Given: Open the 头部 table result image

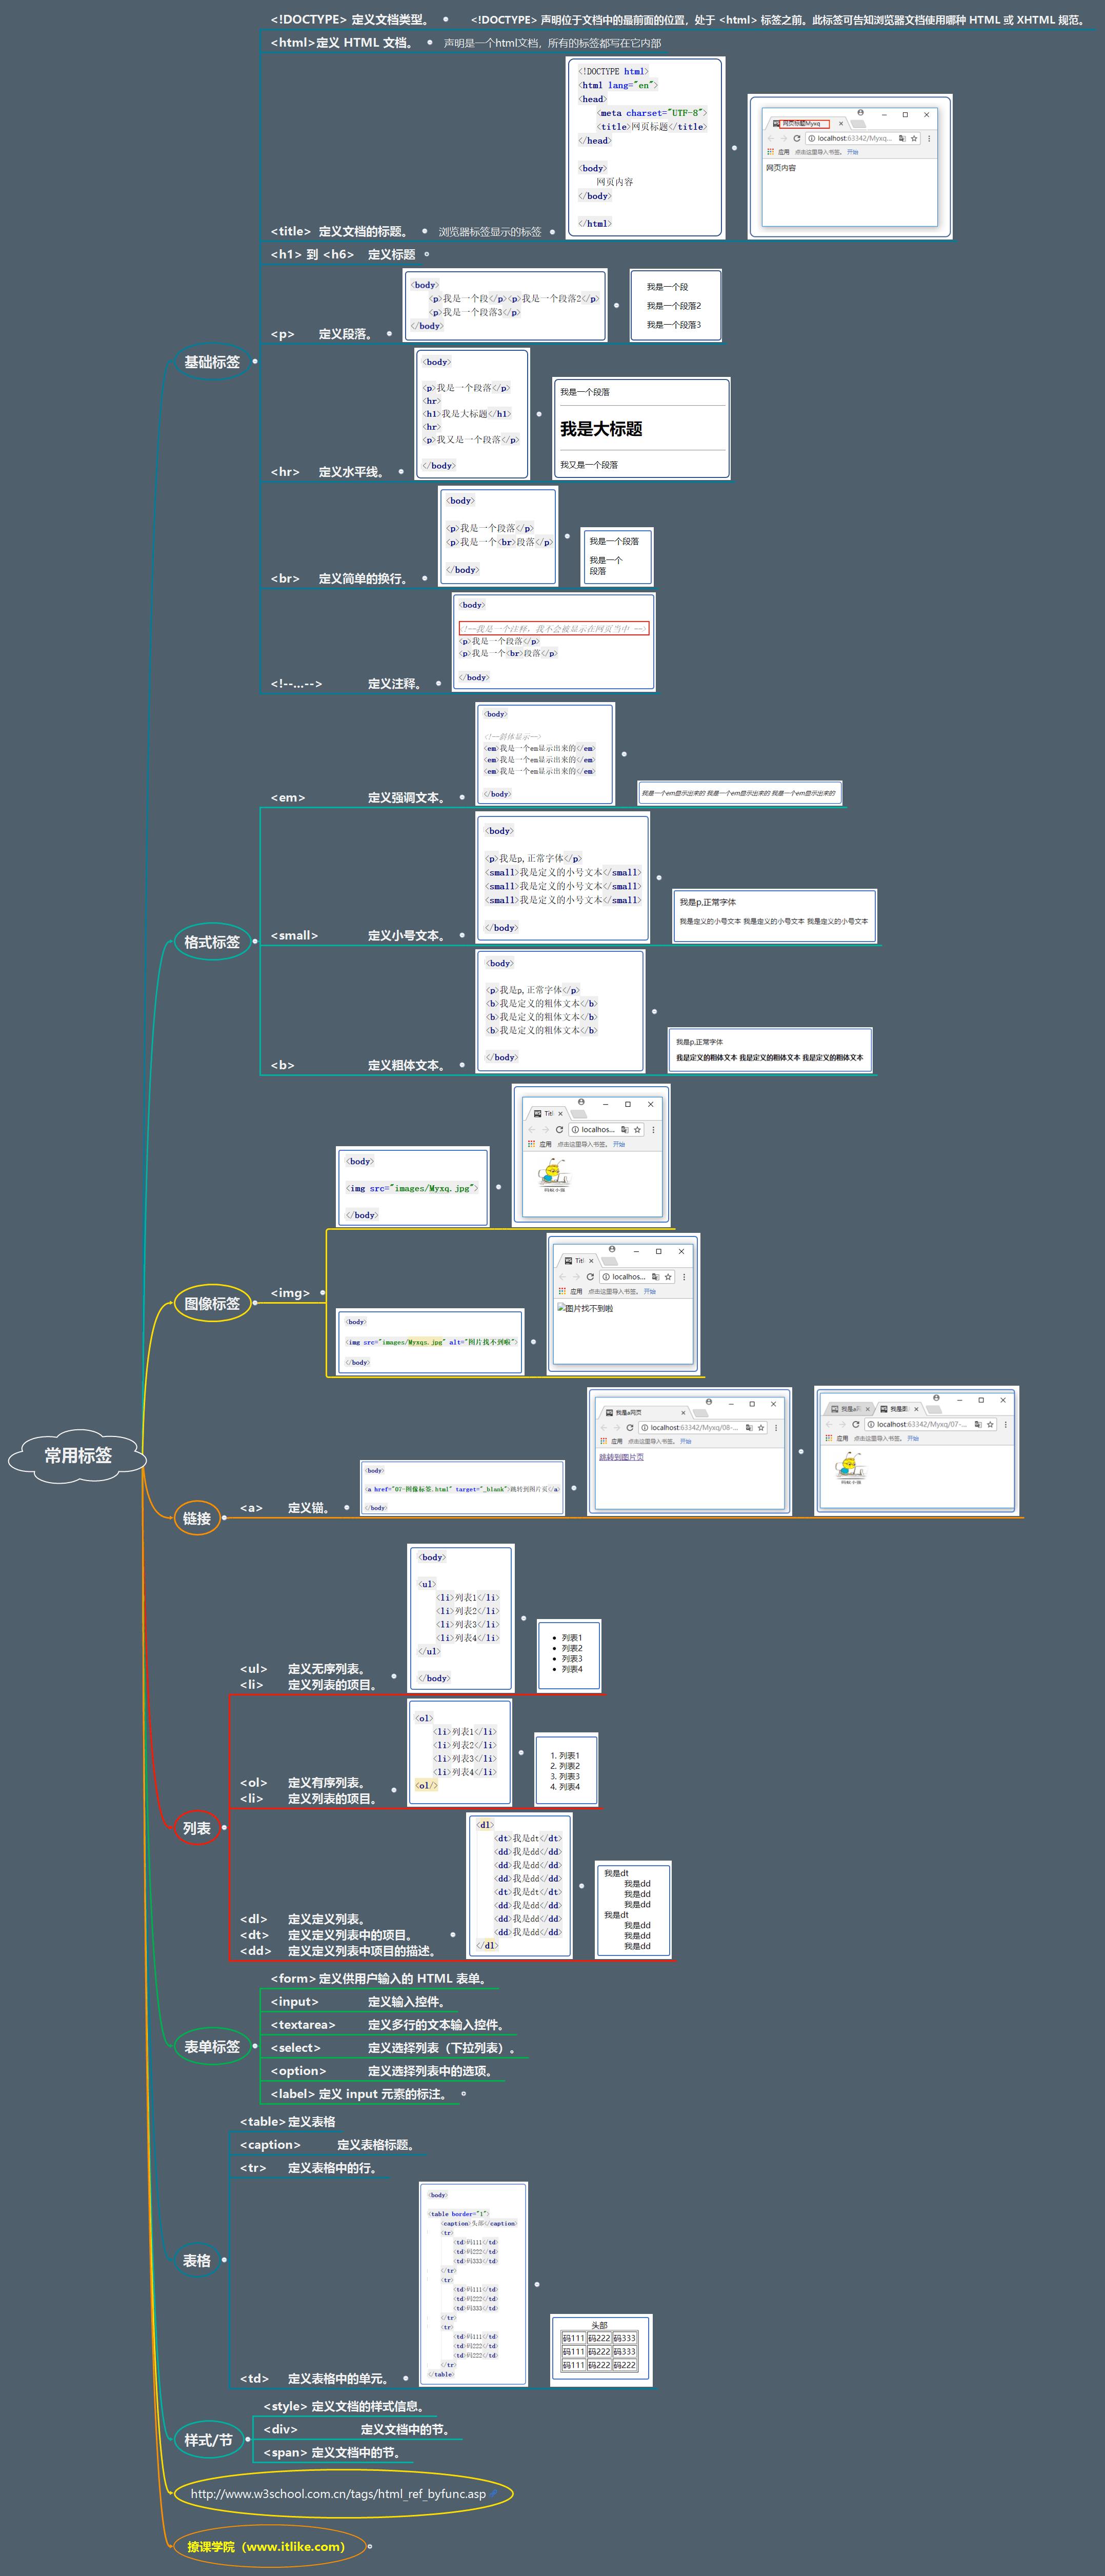Looking at the screenshot, I should (601, 2349).
